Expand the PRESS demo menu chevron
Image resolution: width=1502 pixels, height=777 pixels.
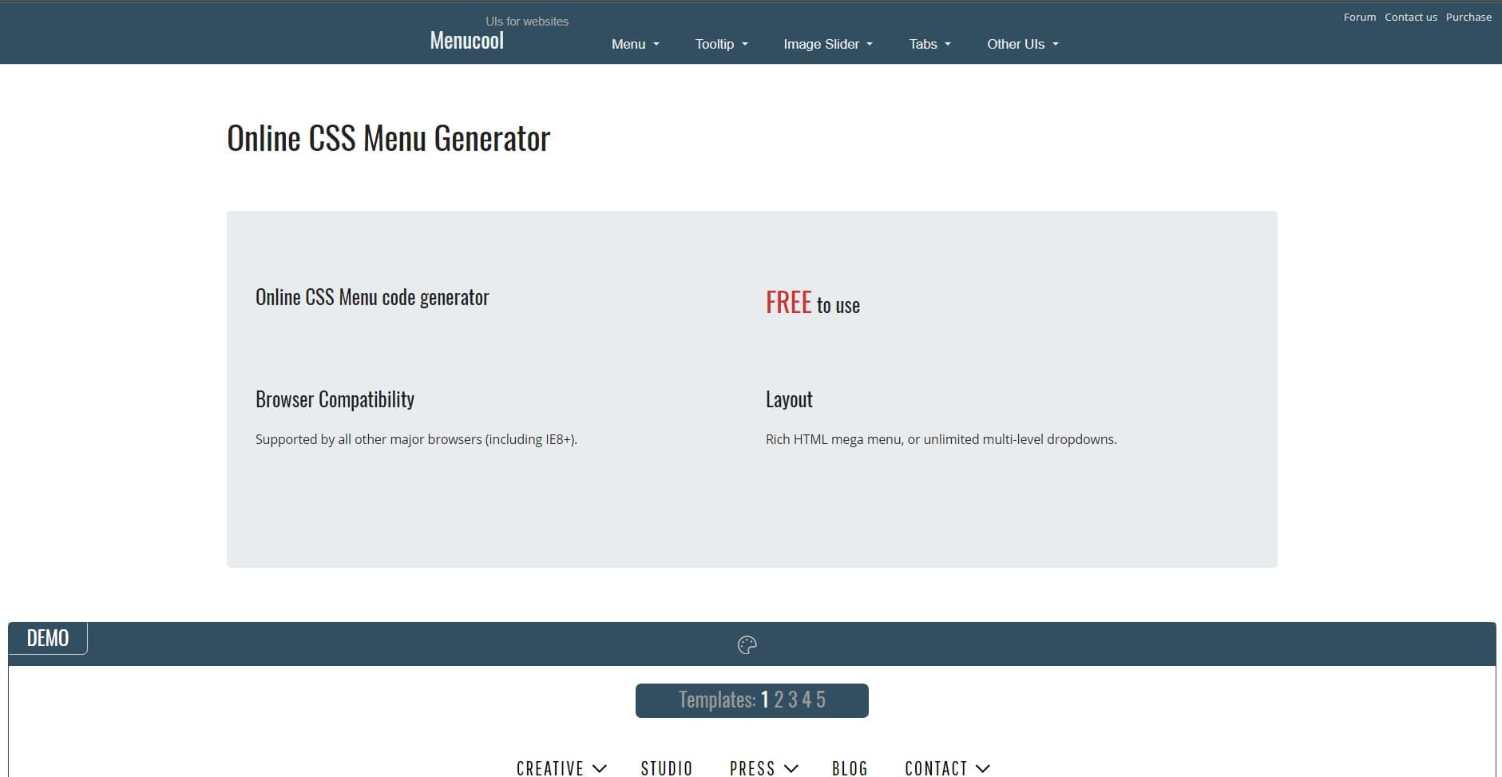pyautogui.click(x=791, y=768)
